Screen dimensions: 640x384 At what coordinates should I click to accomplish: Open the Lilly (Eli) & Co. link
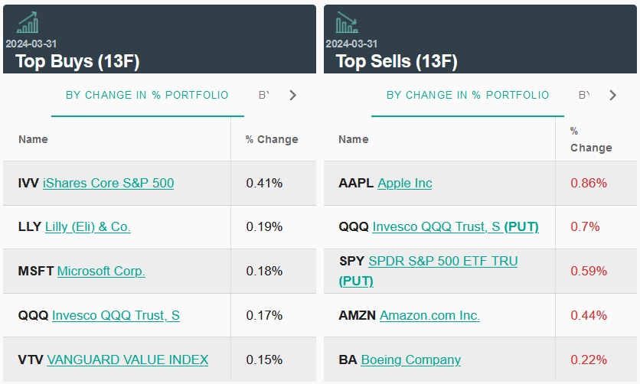coord(88,227)
